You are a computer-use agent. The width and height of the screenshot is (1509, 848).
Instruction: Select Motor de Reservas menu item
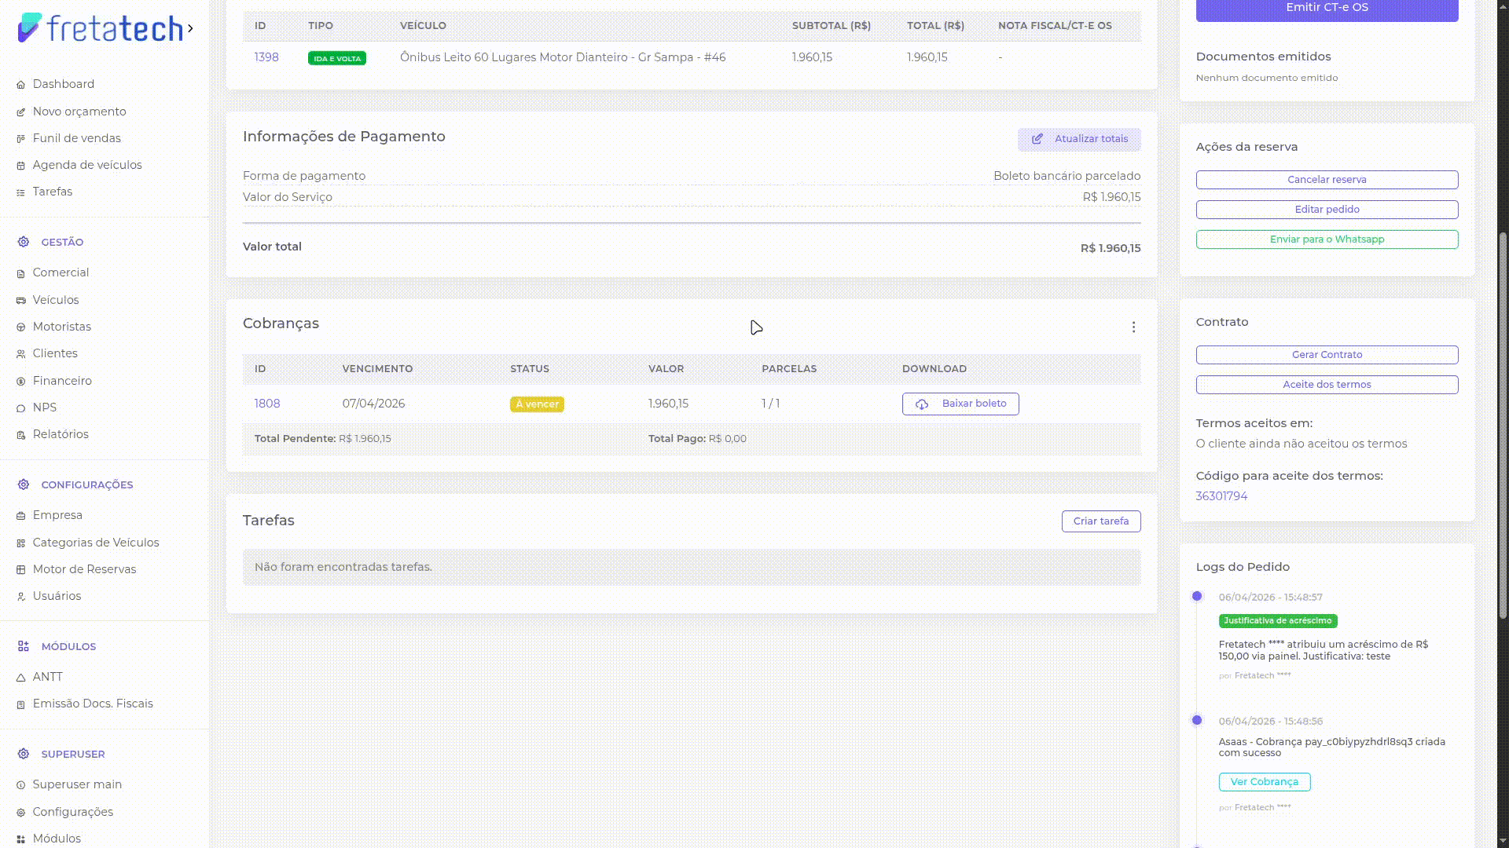tap(84, 569)
